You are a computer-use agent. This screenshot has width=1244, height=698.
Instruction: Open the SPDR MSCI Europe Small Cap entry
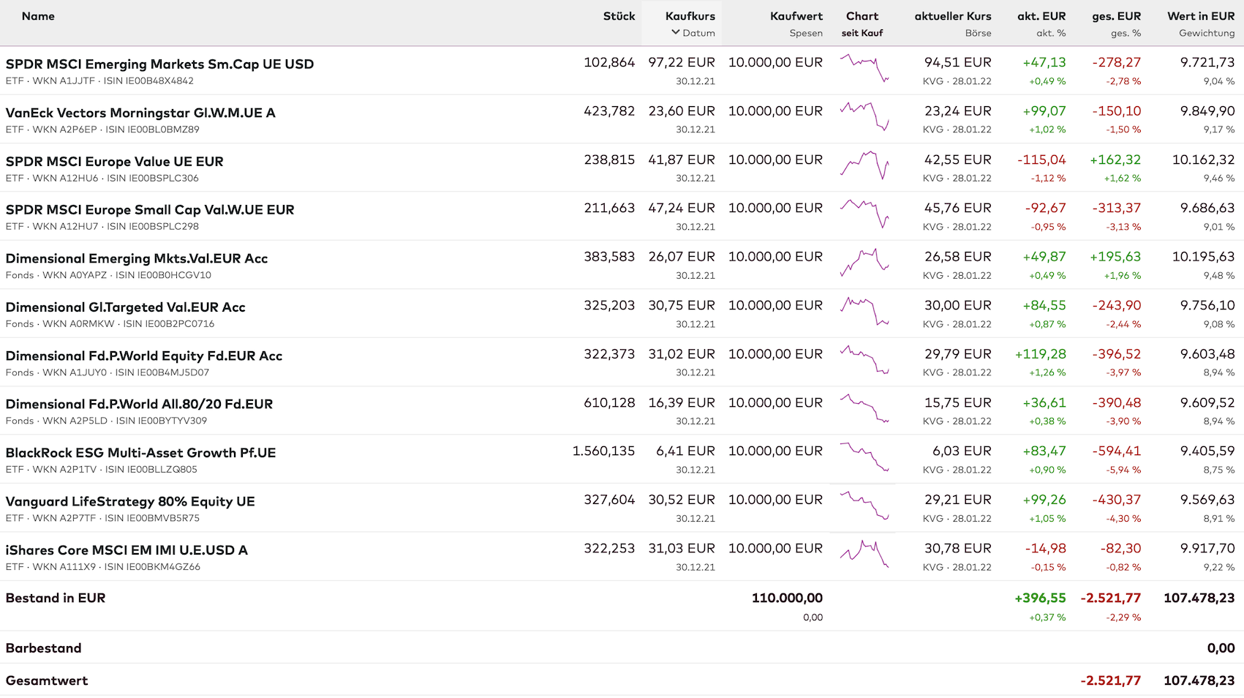click(150, 210)
